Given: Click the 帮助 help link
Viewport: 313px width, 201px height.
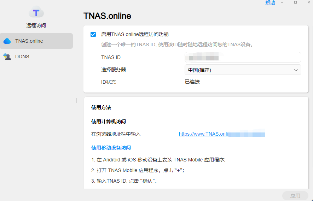Looking at the screenshot, I should [270, 2].
